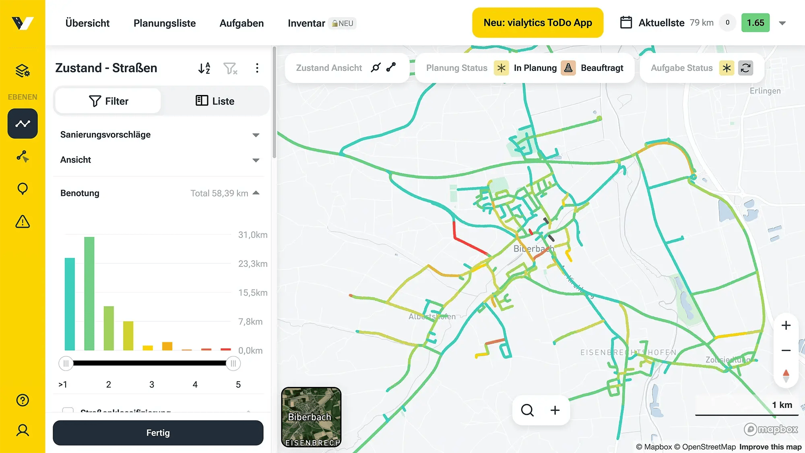
Task: Open the Aufgaben menu item
Action: pyautogui.click(x=242, y=23)
